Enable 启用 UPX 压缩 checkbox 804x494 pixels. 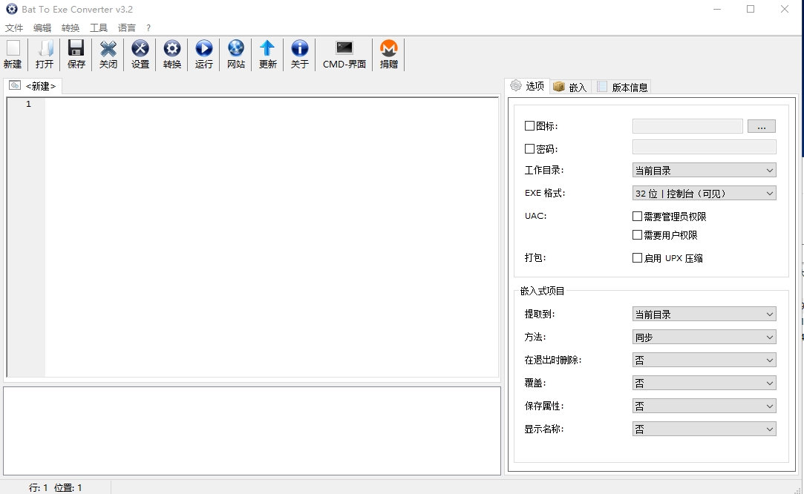pos(638,258)
